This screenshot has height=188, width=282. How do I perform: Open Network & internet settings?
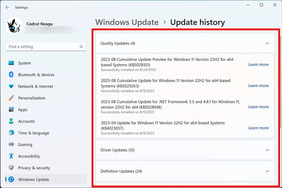pyautogui.click(x=46, y=86)
